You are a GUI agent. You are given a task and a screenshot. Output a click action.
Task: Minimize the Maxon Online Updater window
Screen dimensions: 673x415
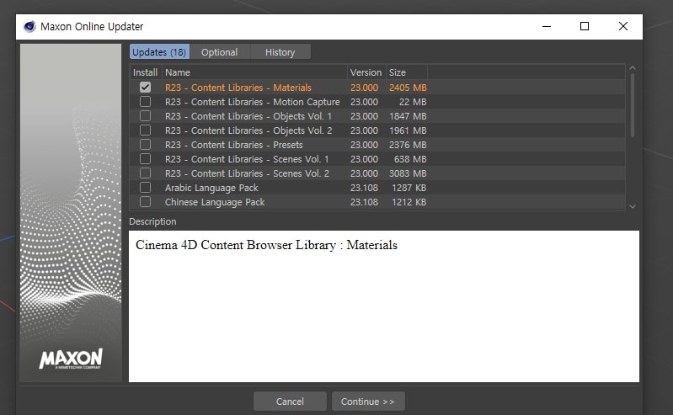click(547, 27)
